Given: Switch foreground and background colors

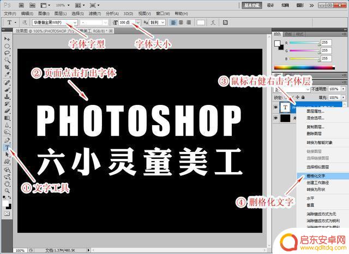Looking at the screenshot, I should (x=10, y=197).
